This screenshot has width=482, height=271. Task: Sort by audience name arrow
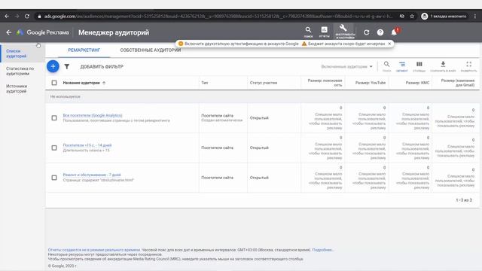pyautogui.click(x=104, y=83)
